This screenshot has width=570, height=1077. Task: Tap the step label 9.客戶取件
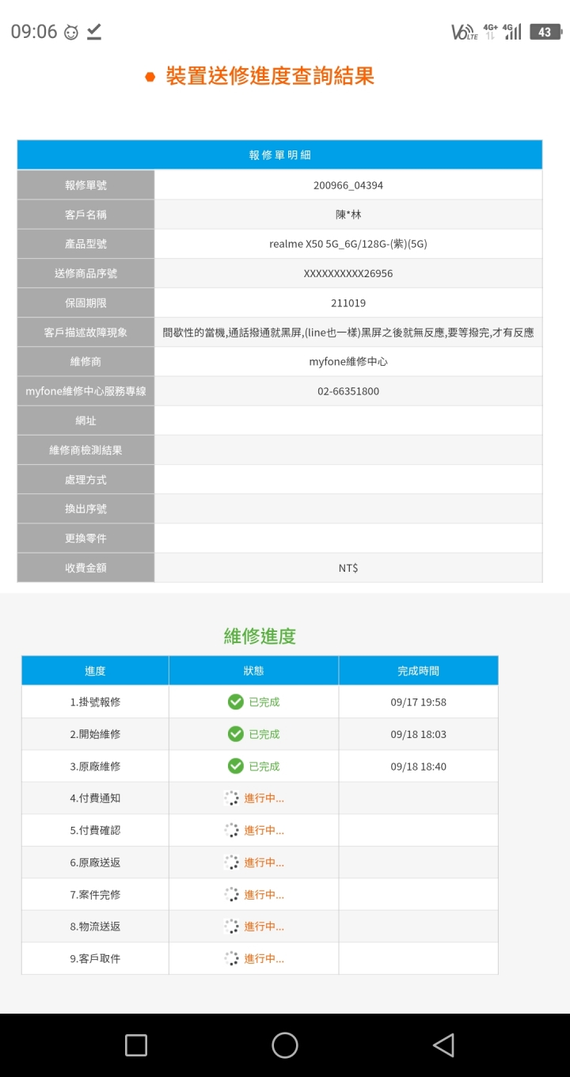point(95,958)
